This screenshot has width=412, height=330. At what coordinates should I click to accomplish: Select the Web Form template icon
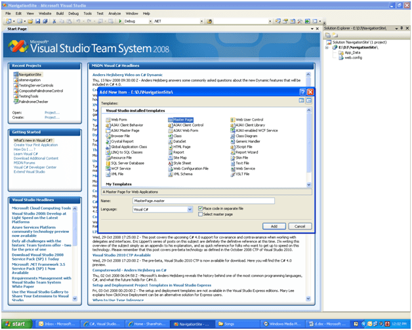(107, 120)
